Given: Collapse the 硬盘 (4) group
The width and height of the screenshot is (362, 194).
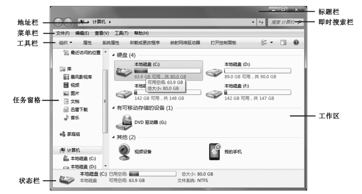Looking at the screenshot, I should click(x=114, y=55).
